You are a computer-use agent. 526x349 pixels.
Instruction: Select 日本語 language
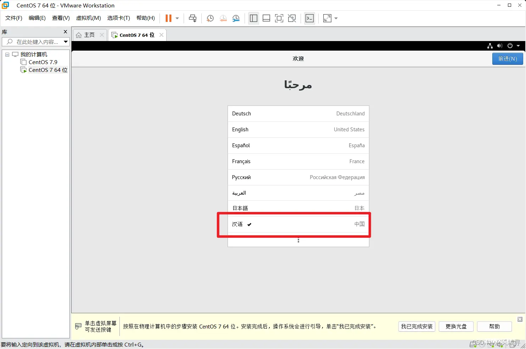point(298,208)
